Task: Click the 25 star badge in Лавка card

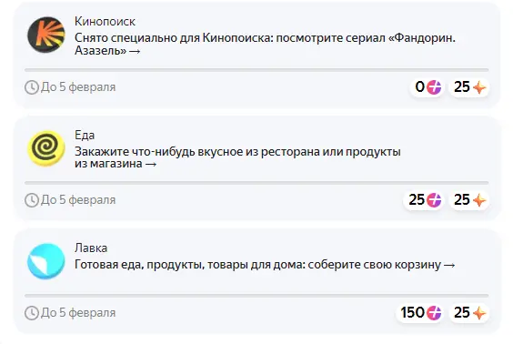Action: pyautogui.click(x=469, y=312)
